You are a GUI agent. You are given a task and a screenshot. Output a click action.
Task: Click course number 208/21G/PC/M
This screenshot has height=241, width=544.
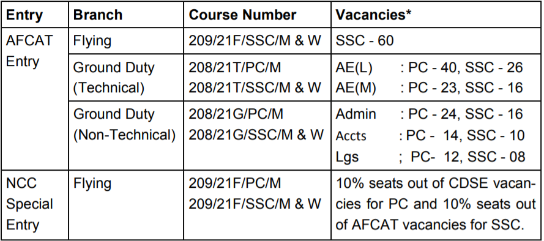[x=236, y=114]
